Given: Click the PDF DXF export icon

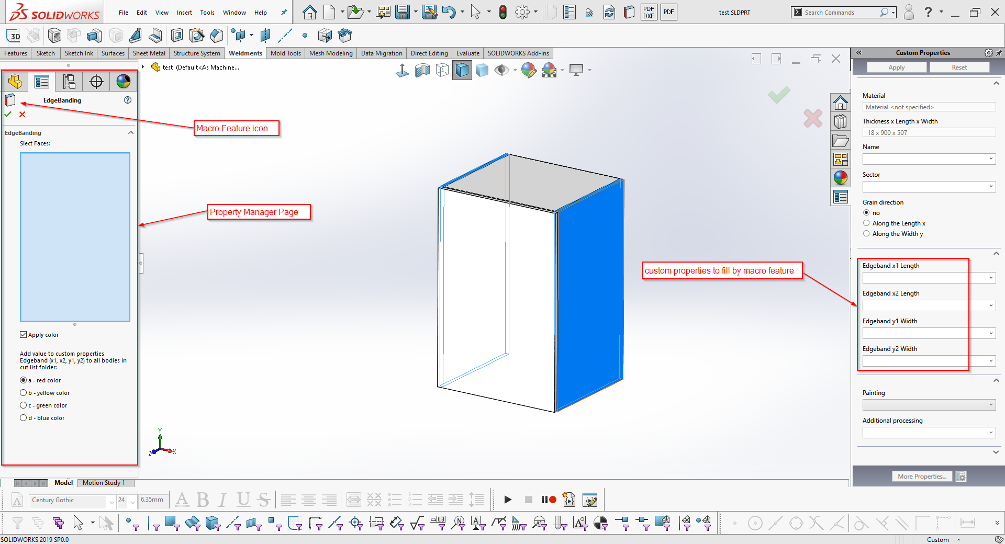Looking at the screenshot, I should coord(649,12).
